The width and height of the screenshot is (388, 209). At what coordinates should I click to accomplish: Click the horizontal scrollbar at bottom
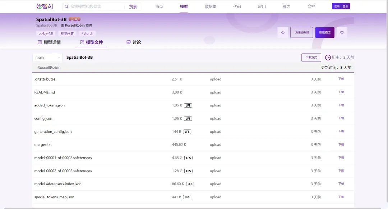(x=193, y=208)
